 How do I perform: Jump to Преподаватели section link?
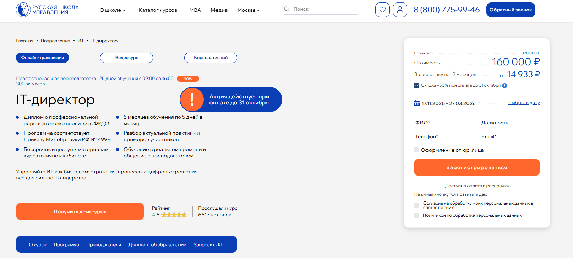coord(104,245)
